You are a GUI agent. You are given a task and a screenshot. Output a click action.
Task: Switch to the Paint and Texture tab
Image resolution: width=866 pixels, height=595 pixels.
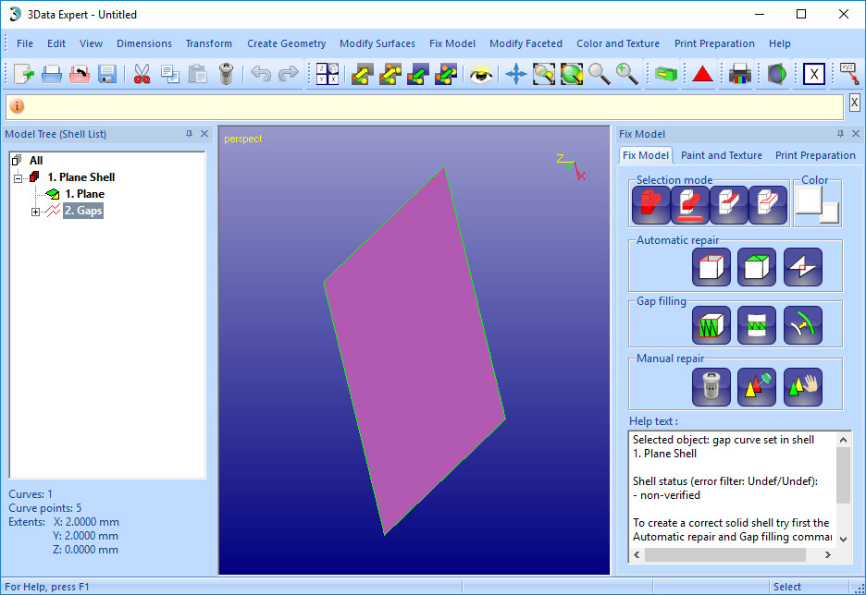[722, 155]
